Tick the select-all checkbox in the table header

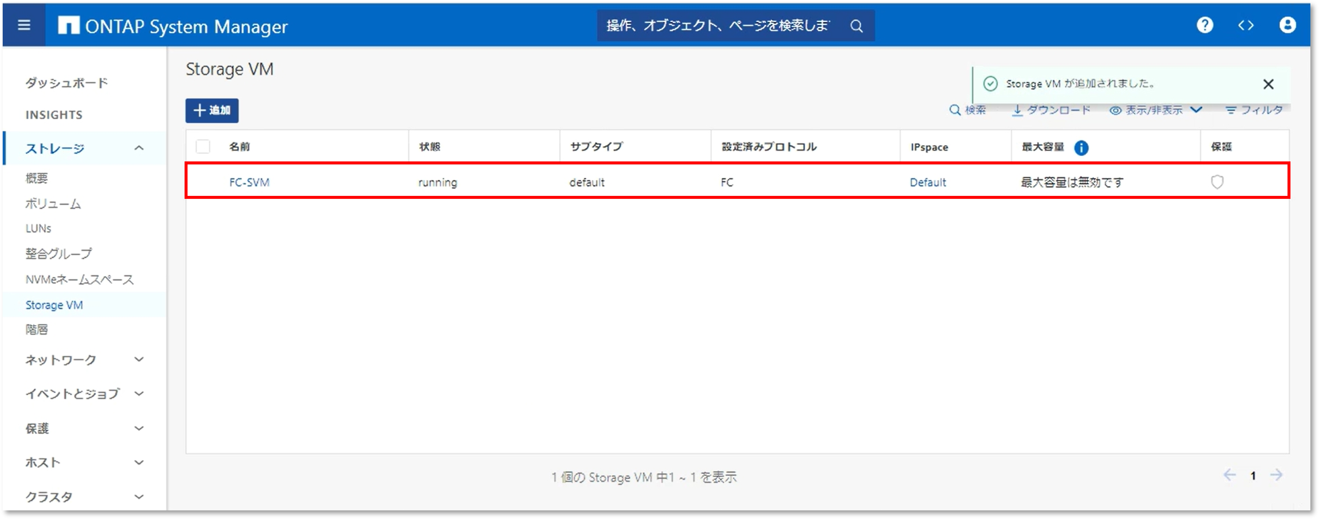pyautogui.click(x=203, y=147)
